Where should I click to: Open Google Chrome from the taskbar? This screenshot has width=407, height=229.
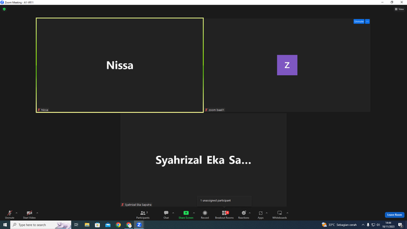pos(118,225)
